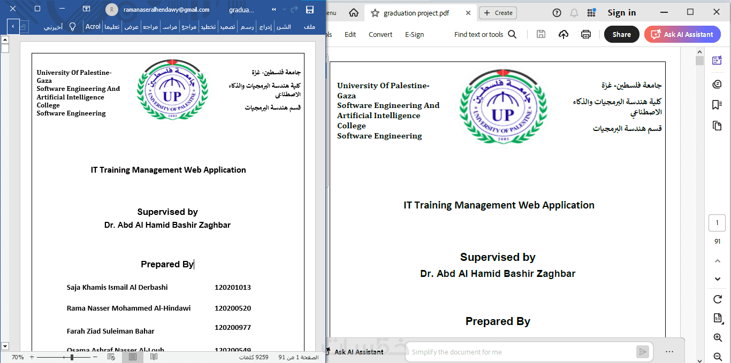Click the rotate page icon in Acrobat

(x=718, y=299)
